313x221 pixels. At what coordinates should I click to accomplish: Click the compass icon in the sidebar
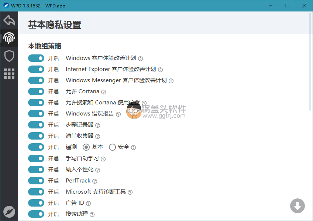coord(9,212)
